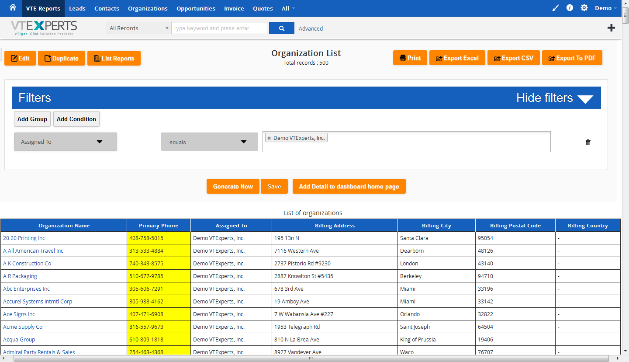Open the Leads menu
The height and width of the screenshot is (362, 629).
click(x=77, y=8)
